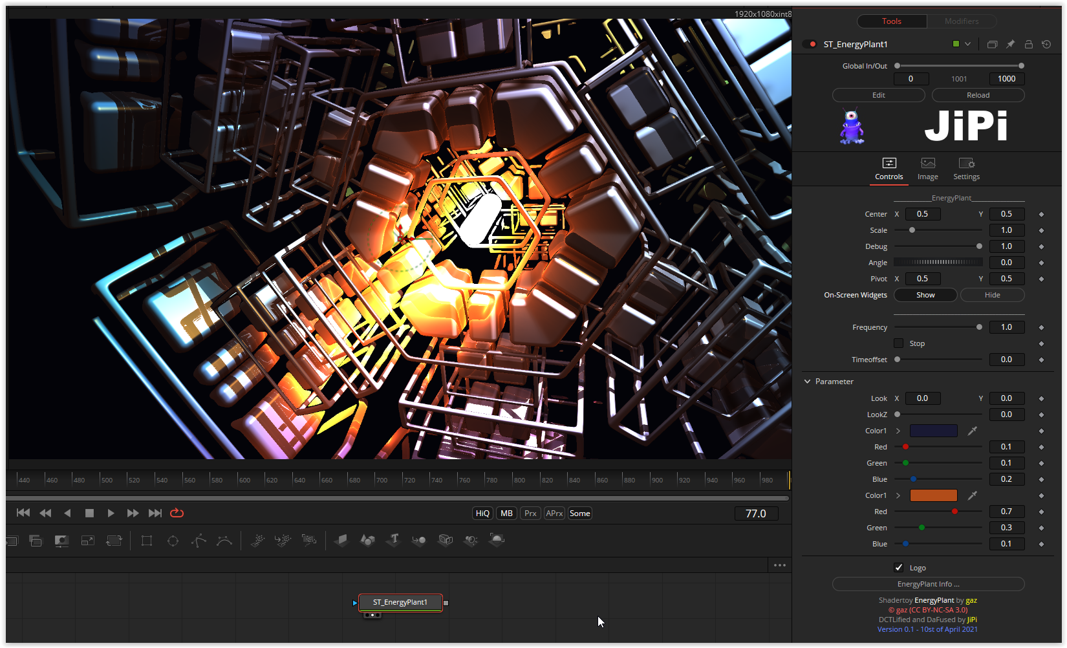This screenshot has height=648, width=1067.
Task: Toggle keyframe diamond for LookZ
Action: point(1041,415)
